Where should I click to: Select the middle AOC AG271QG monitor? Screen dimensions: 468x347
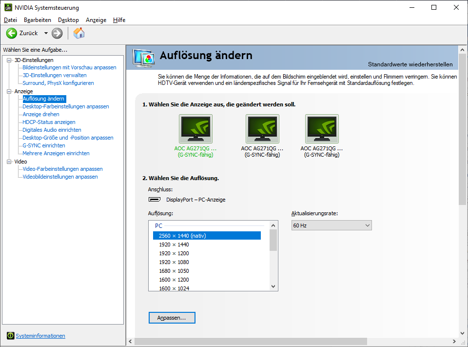(x=262, y=129)
